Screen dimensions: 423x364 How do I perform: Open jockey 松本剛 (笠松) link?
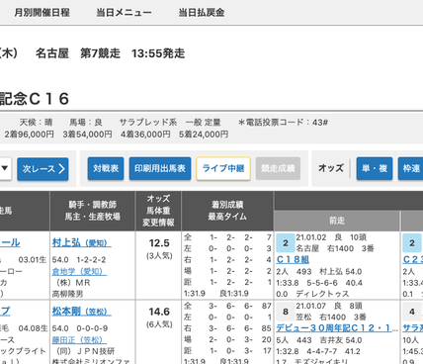point(81,312)
